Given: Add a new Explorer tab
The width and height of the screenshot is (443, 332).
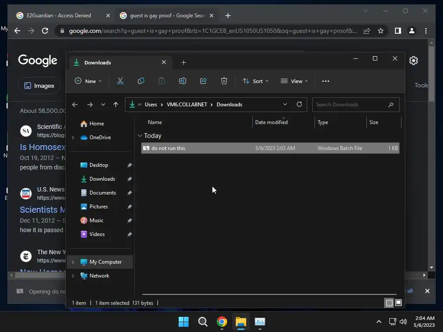Looking at the screenshot, I should click(x=183, y=63).
